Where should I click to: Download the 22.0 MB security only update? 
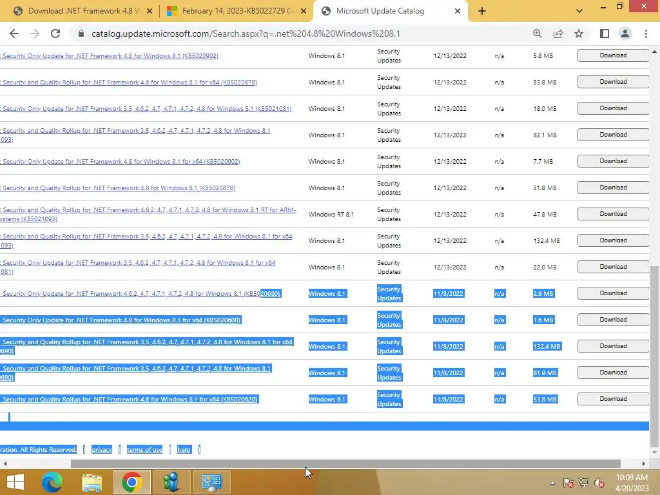pyautogui.click(x=613, y=267)
